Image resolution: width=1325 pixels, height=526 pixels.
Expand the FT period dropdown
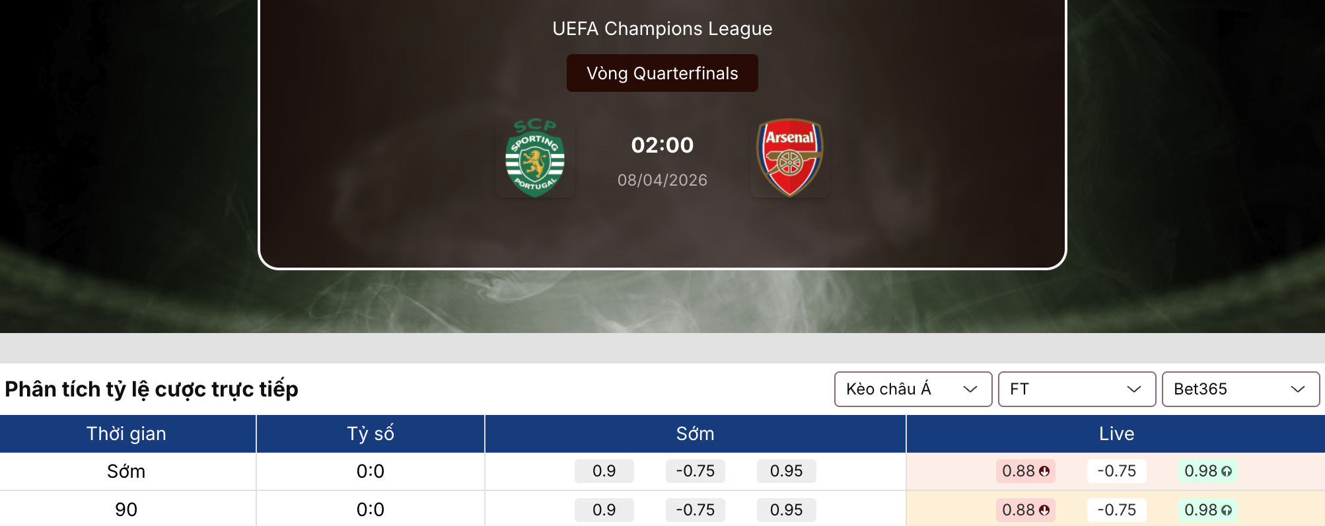pos(1077,389)
